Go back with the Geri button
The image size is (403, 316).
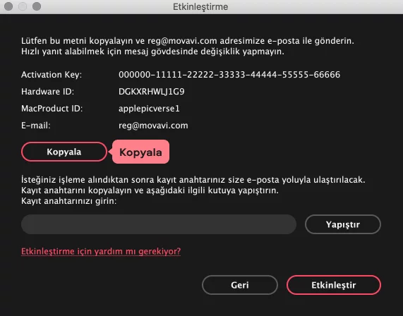pos(240,285)
